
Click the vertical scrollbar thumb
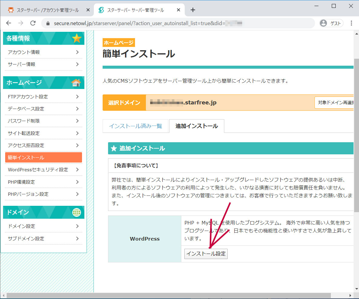click(356, 135)
